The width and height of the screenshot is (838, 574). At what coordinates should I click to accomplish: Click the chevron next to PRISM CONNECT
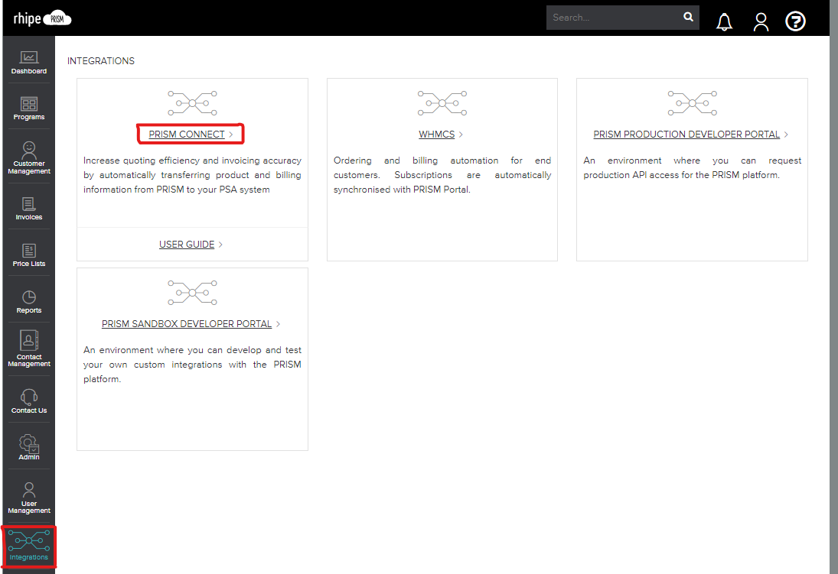pos(231,135)
